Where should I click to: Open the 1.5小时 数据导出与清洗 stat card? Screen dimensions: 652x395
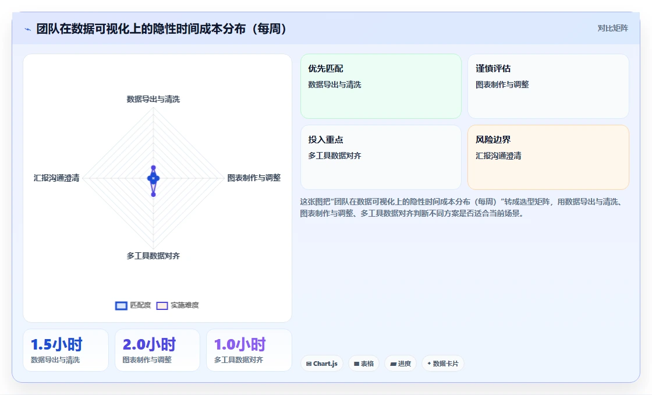coord(66,350)
